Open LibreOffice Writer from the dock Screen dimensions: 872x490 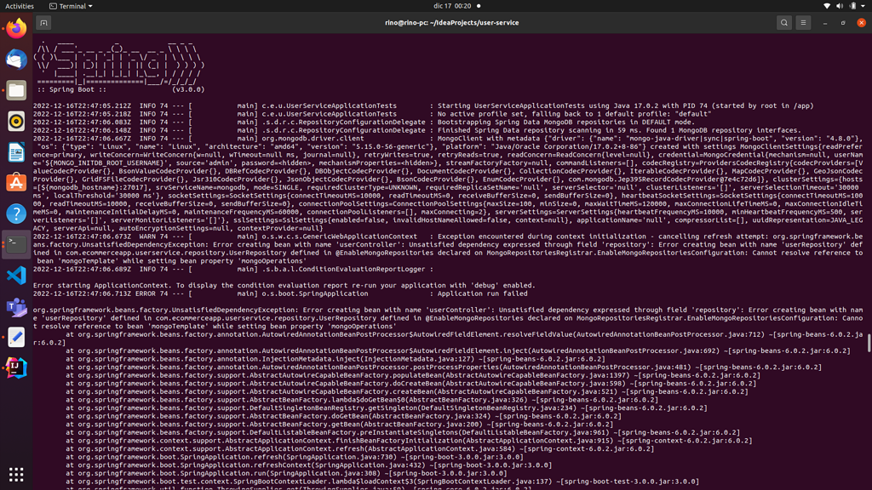(16, 152)
